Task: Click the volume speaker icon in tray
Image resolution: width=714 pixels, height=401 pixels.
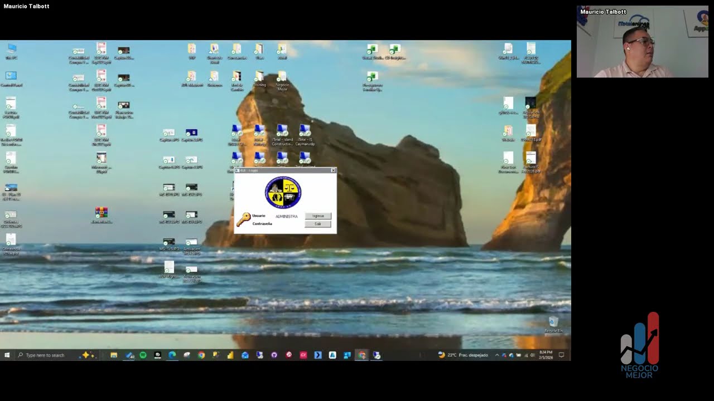Action: click(533, 355)
